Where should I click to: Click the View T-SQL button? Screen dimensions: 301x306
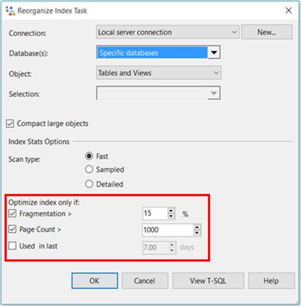(x=208, y=281)
